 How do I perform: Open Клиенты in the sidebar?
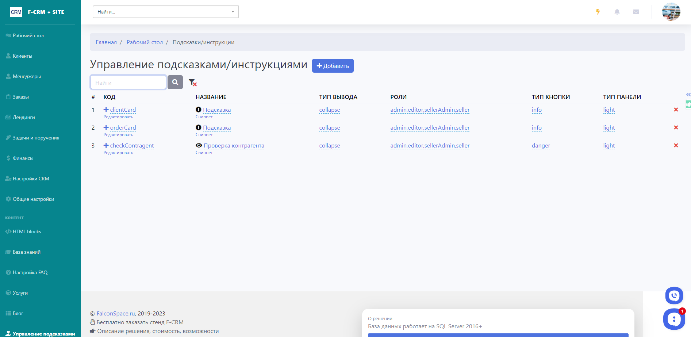[x=23, y=56]
